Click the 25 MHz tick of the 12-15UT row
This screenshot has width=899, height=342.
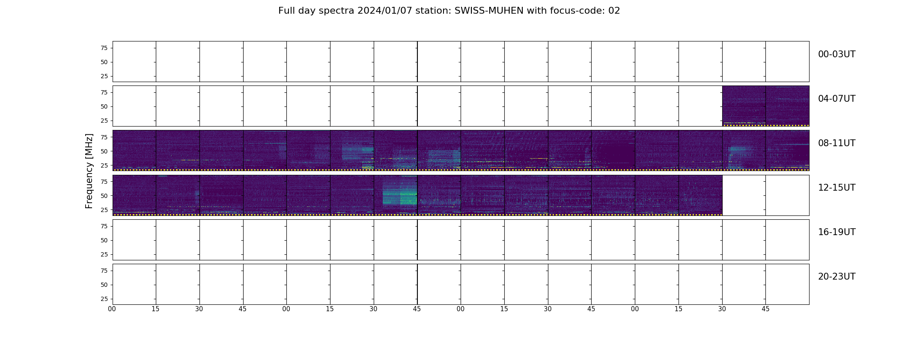(x=104, y=209)
